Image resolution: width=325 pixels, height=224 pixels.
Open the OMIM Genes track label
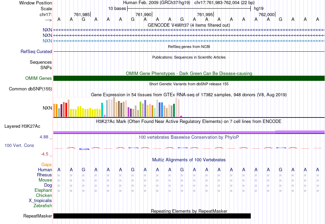[39, 78]
